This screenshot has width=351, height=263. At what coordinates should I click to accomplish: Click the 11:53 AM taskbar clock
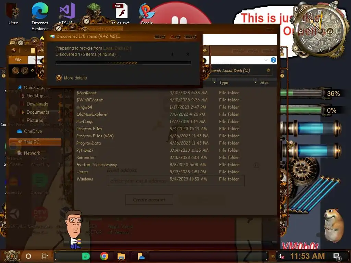coord(307,256)
